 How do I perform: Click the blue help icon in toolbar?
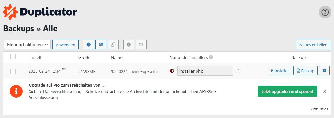(89, 45)
